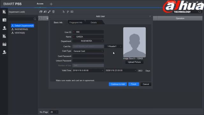
Task: Open the 1-Reader1 reader dropdown
Action: (113, 46)
